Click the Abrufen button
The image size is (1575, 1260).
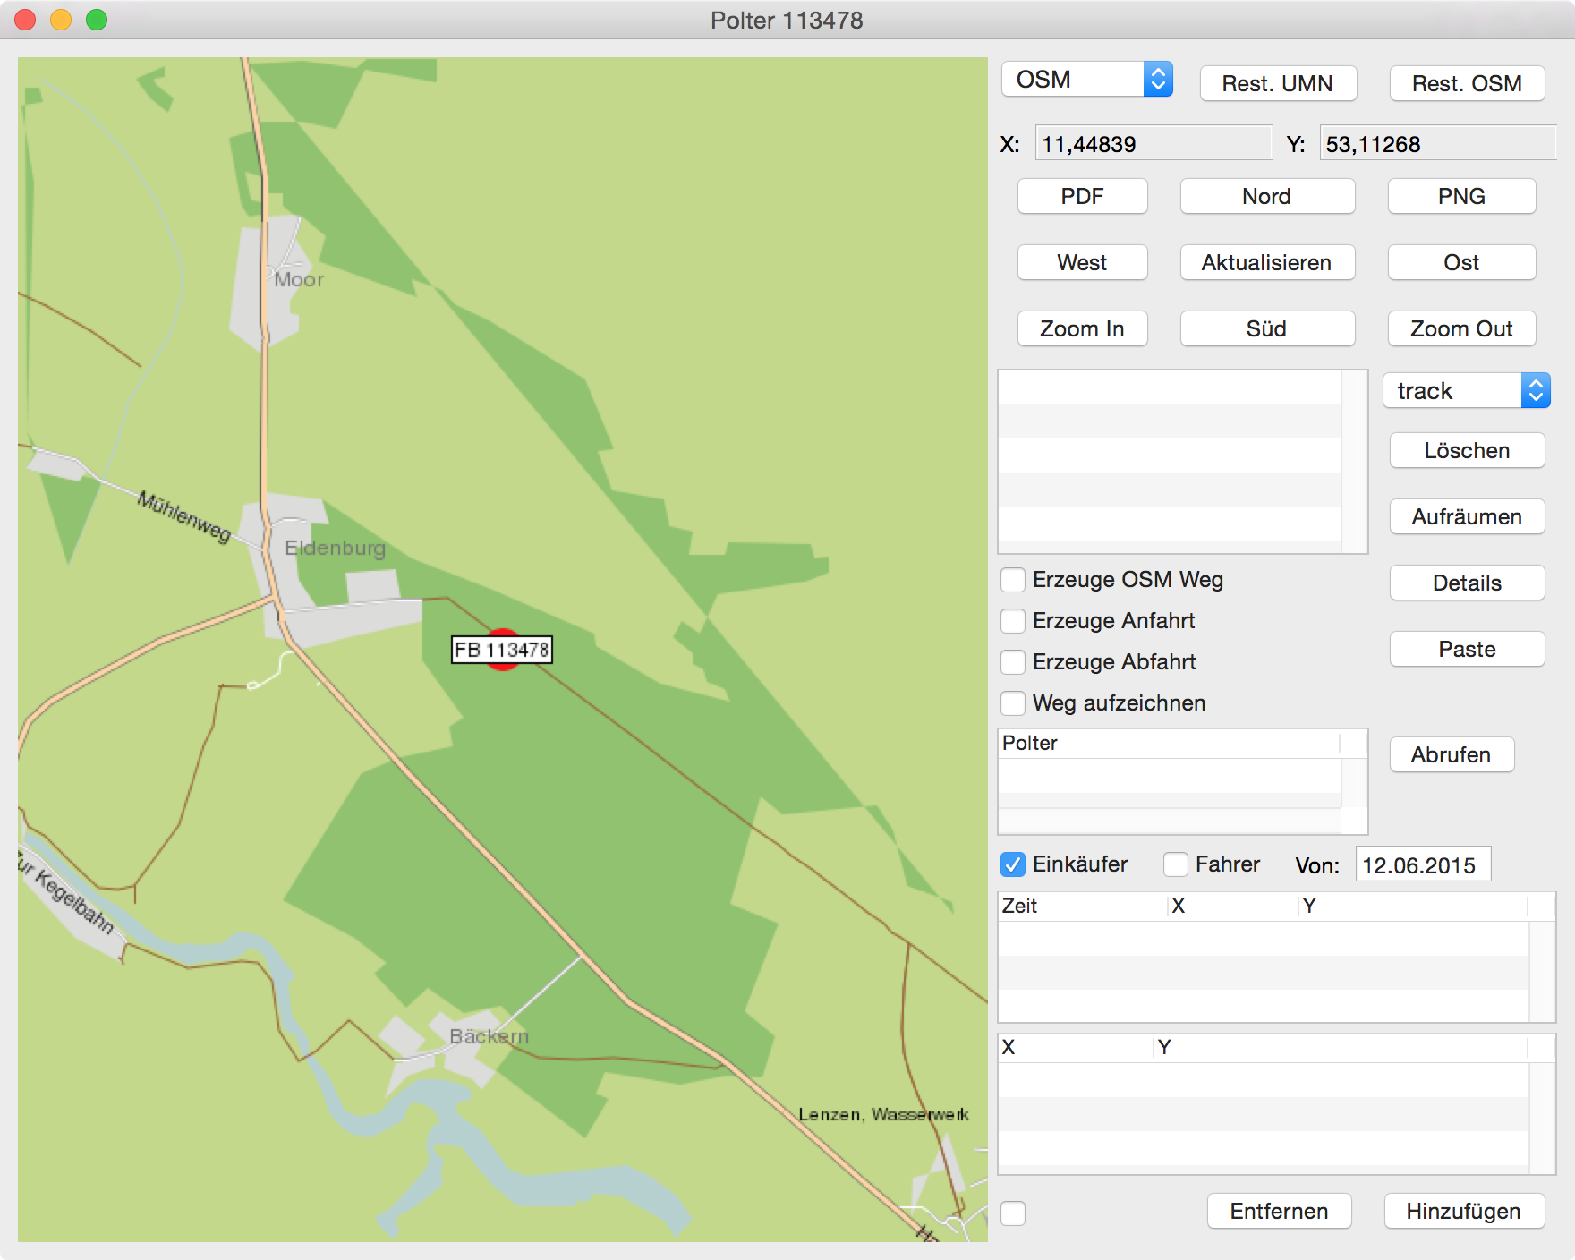[1452, 754]
